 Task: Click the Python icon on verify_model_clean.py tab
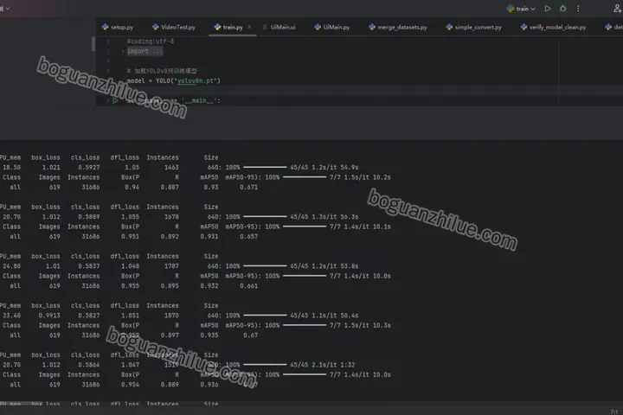tap(523, 27)
